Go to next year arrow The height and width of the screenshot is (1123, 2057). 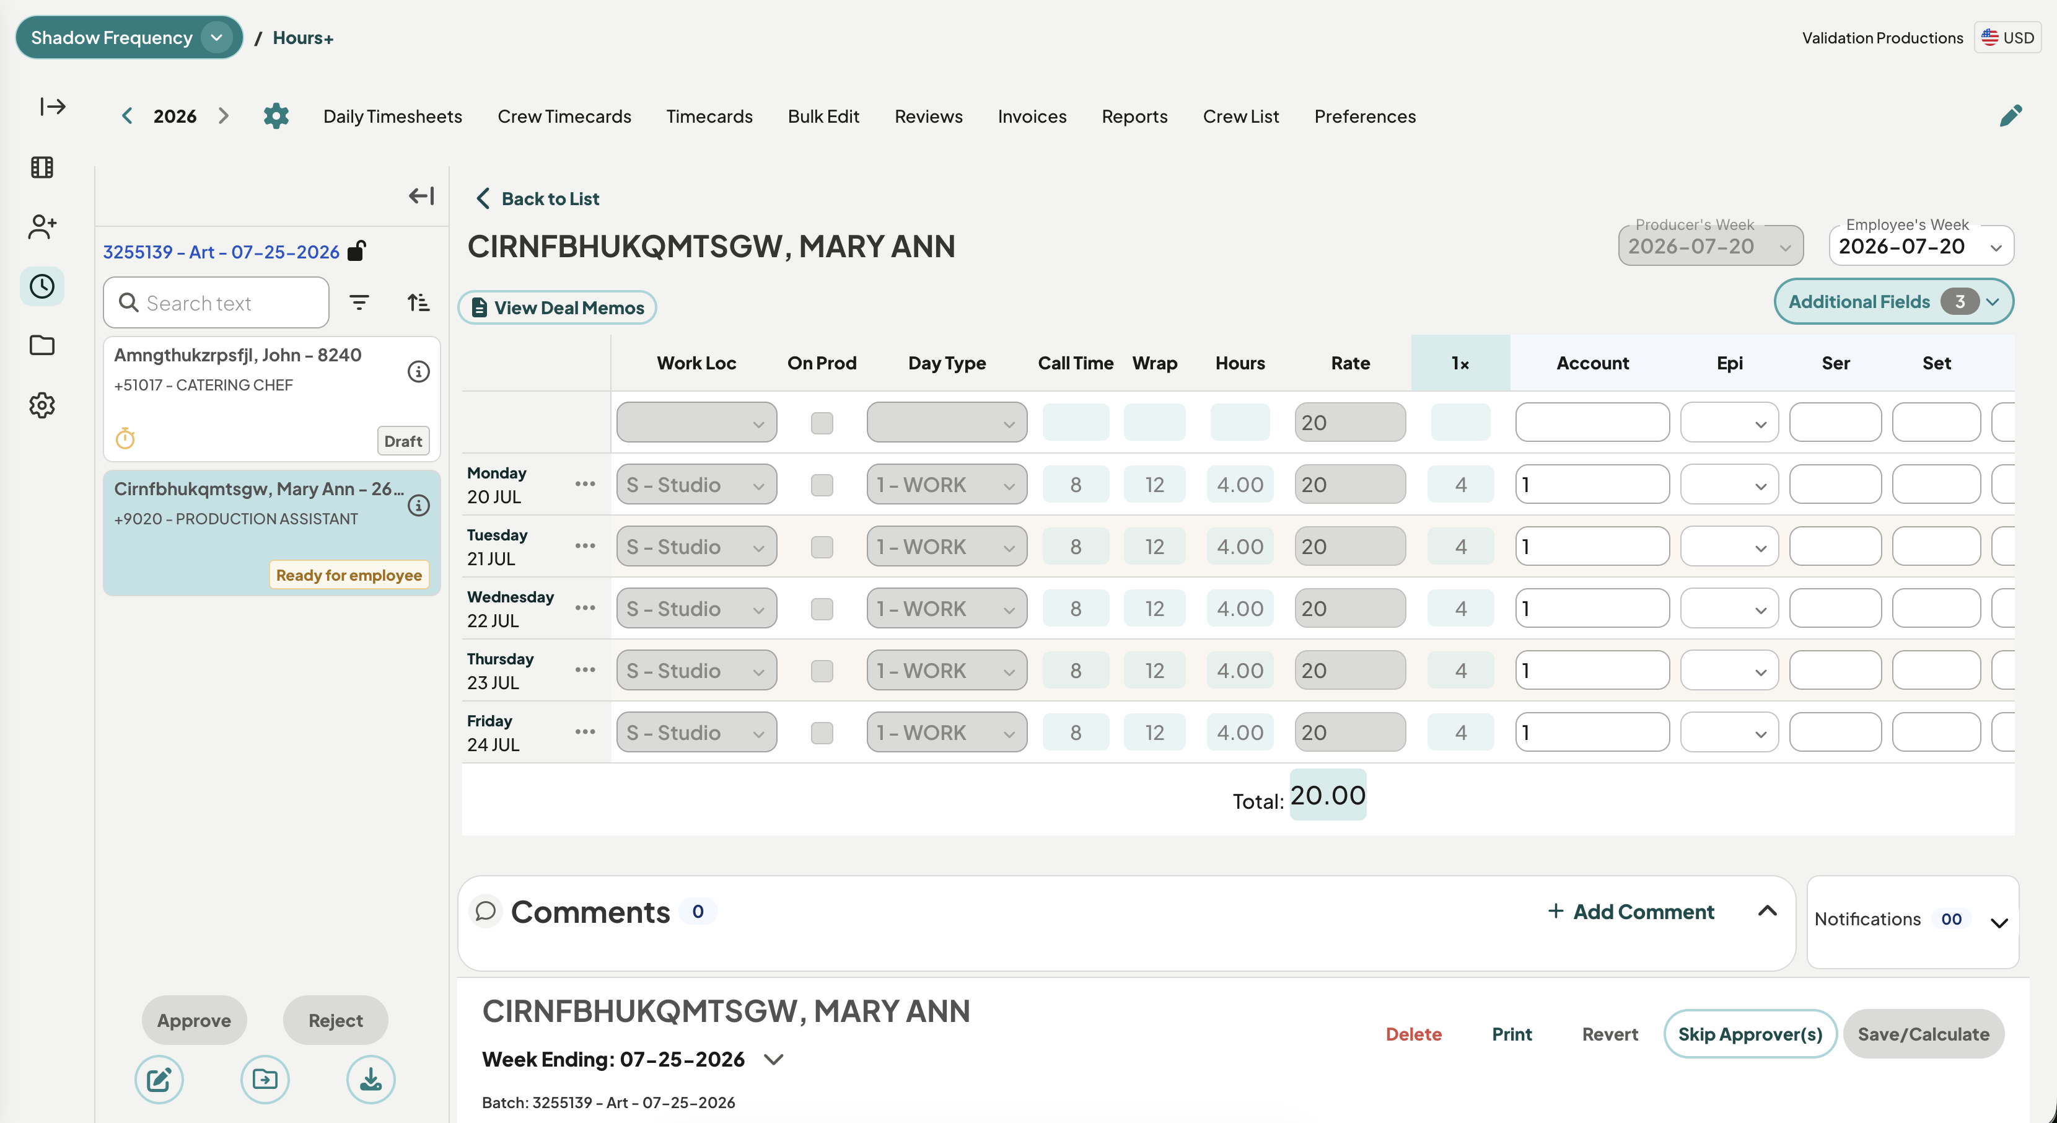[224, 116]
